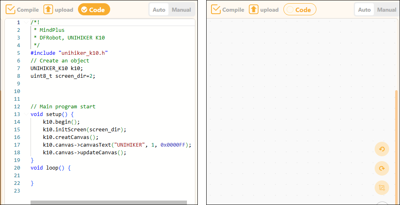Click "UNIHIKER_K10 k10;" code line
400x205 pixels.
pyautogui.click(x=57, y=68)
